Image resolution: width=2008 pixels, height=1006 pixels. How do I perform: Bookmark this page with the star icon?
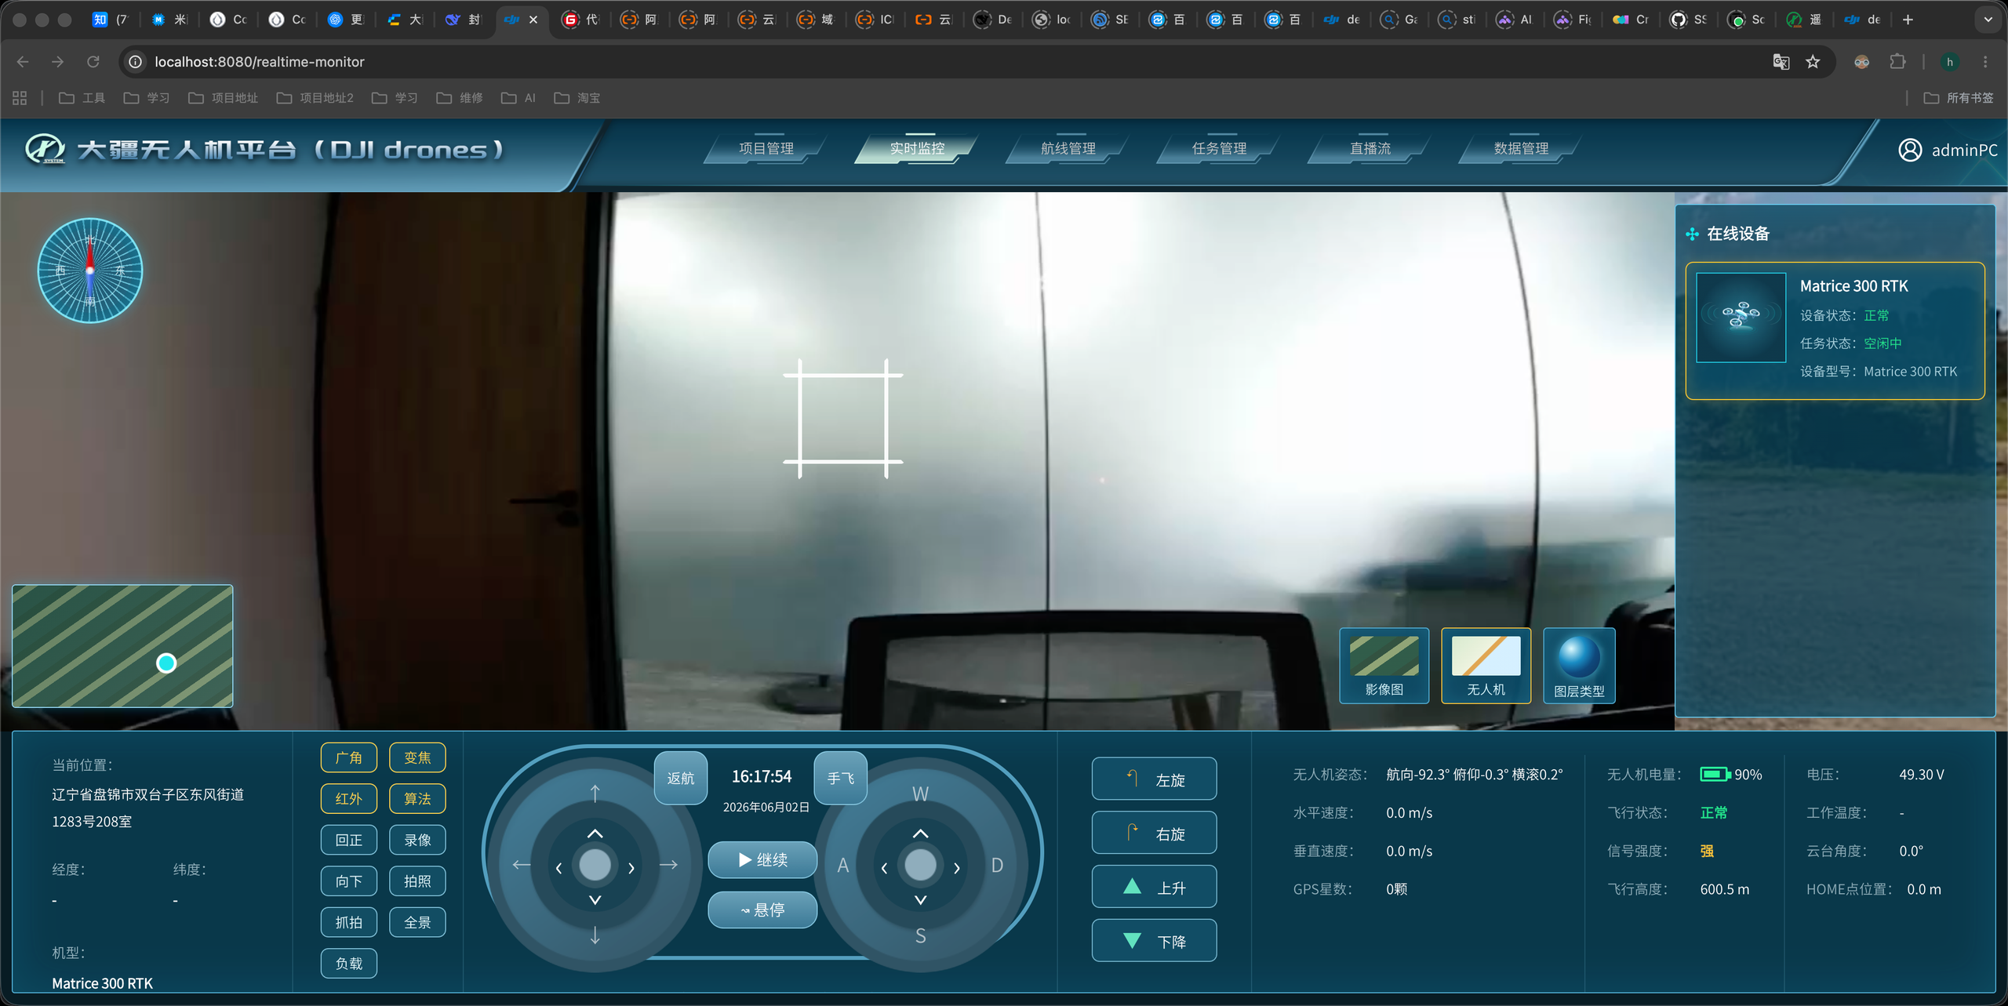[1813, 62]
